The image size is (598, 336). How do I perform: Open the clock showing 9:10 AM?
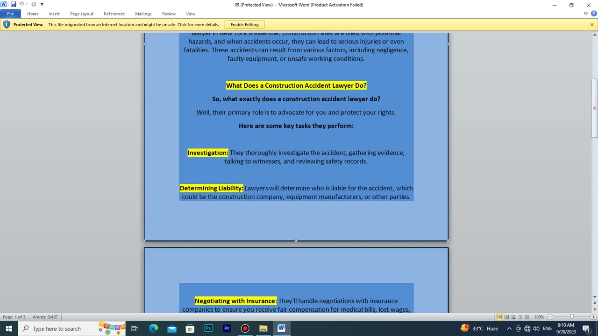point(566,329)
